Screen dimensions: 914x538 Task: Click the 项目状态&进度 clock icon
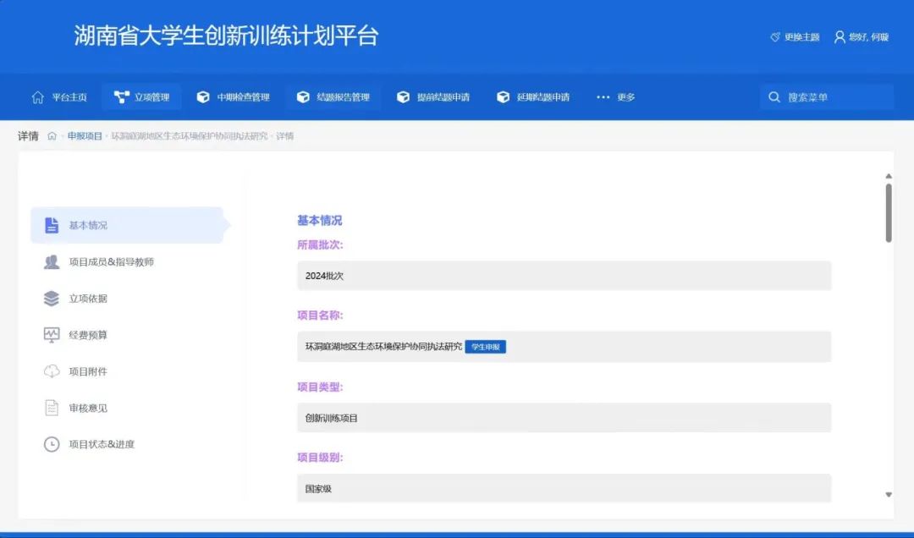pos(52,444)
